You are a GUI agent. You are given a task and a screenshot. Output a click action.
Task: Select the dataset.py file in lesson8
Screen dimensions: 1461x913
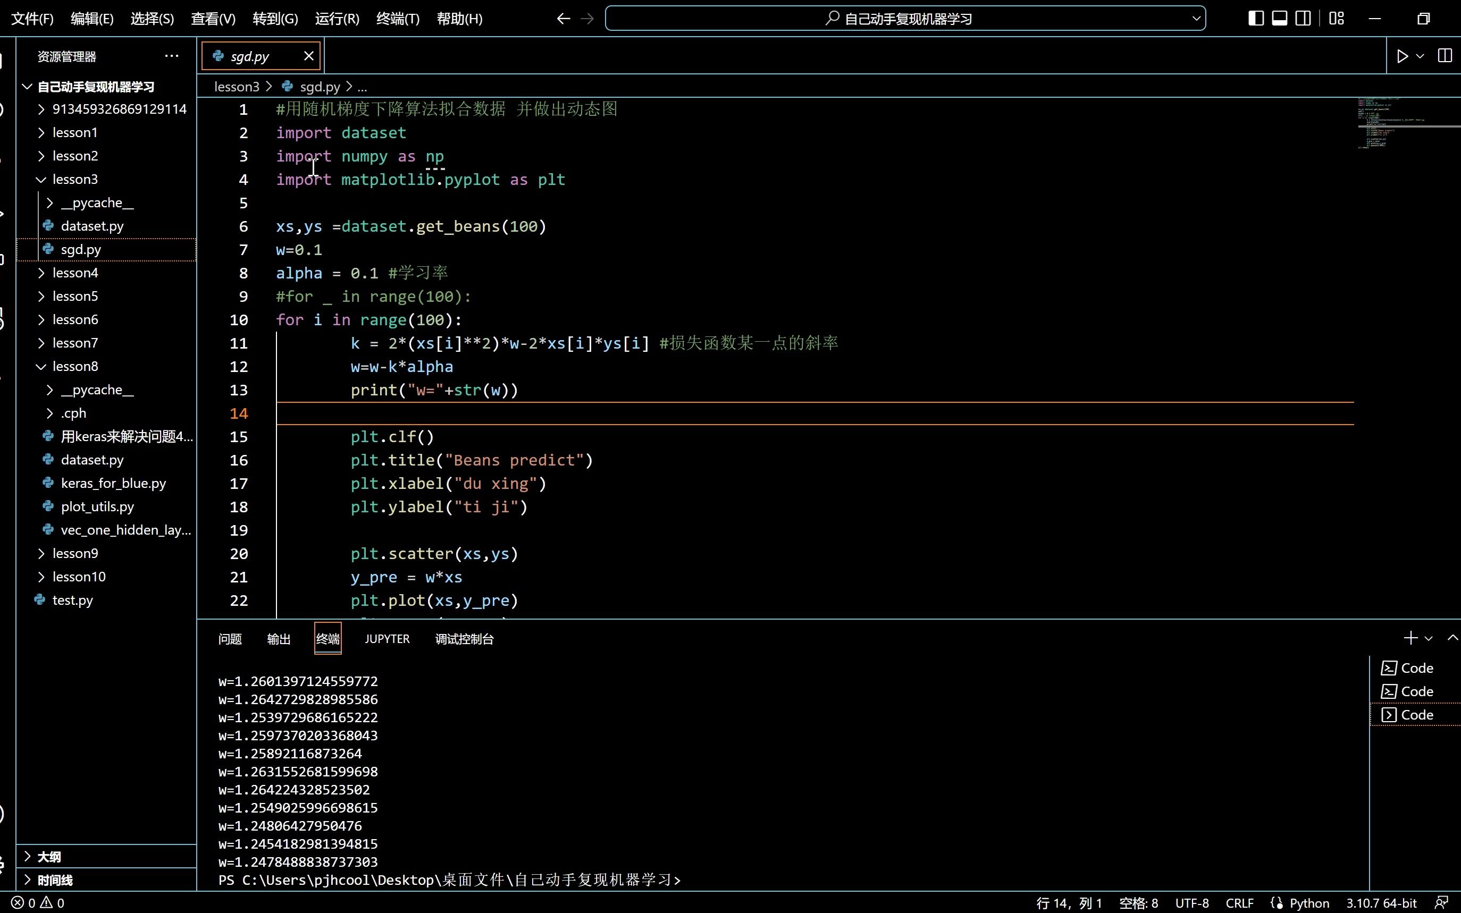click(93, 460)
